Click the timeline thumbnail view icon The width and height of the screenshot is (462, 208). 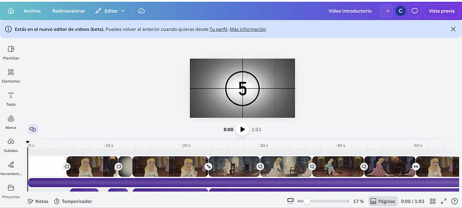click(290, 201)
